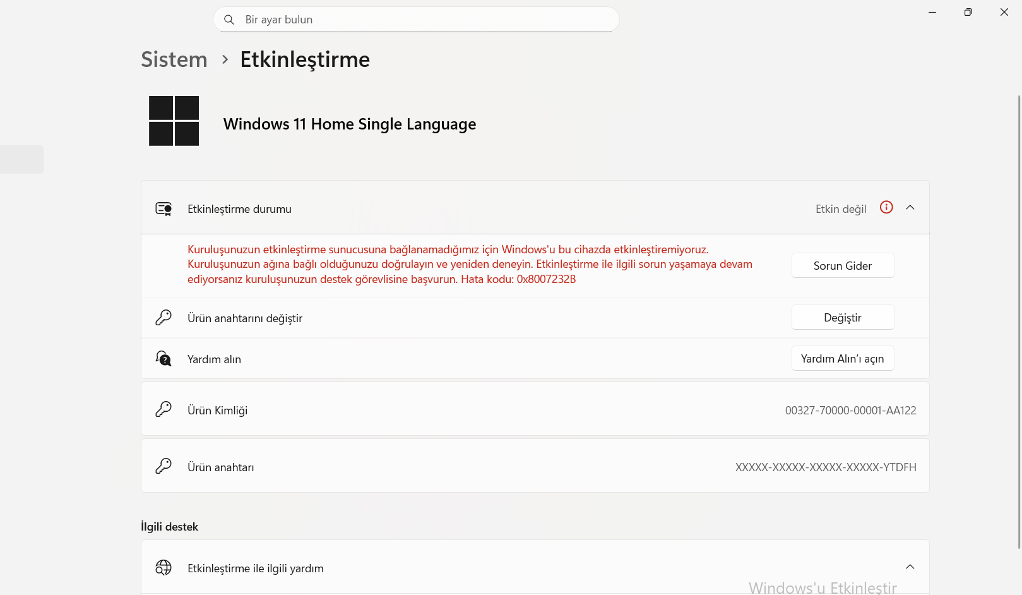1022x595 pixels.
Task: Click the red activation error message
Action: 470,264
